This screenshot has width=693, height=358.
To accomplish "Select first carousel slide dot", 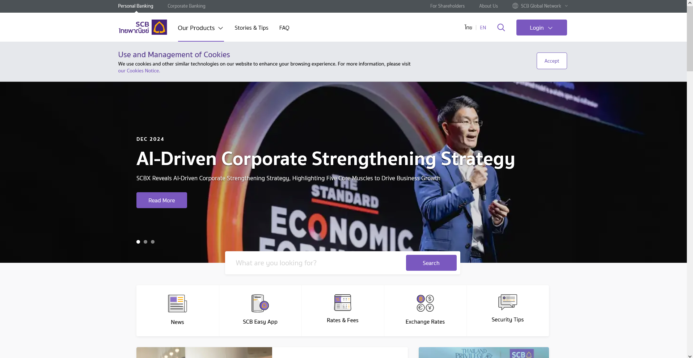I will pyautogui.click(x=138, y=242).
